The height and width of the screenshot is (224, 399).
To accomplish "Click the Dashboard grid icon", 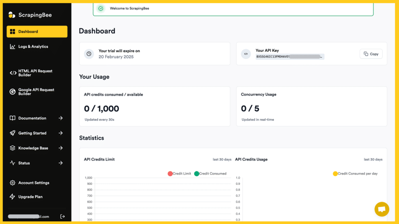I will 12,31.
